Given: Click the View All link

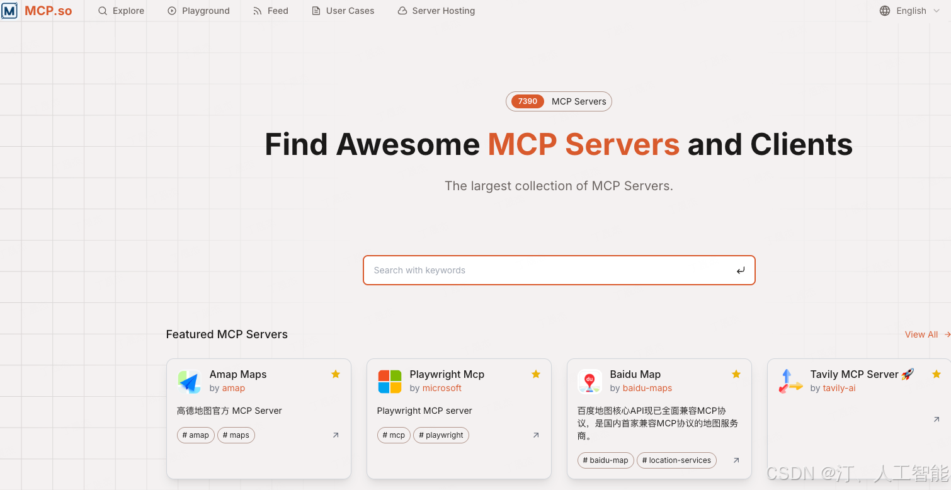Looking at the screenshot, I should (927, 334).
